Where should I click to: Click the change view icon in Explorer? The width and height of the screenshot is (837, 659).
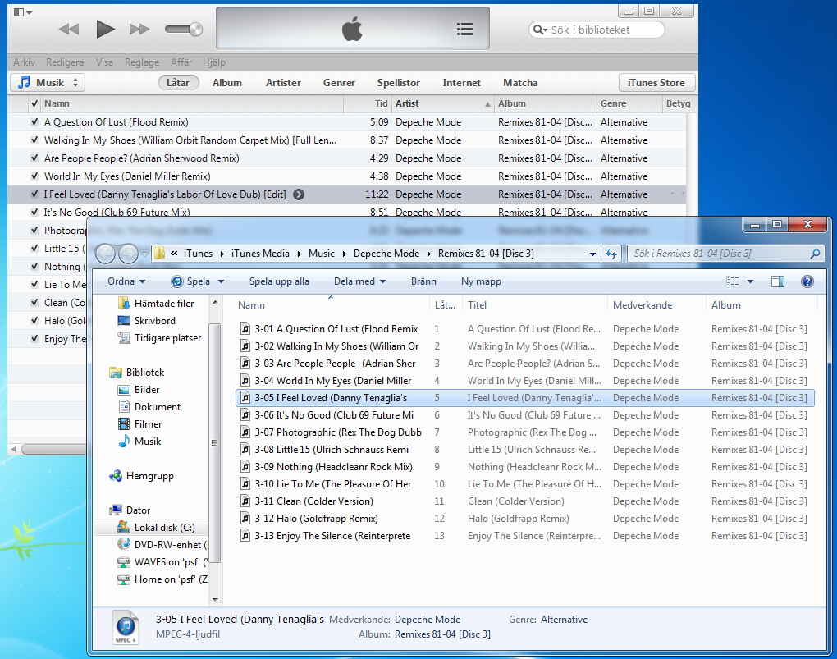pos(732,281)
